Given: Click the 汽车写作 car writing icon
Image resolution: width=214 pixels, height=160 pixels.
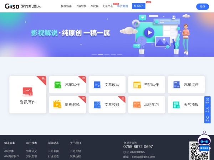Looking at the screenshot, I should (57, 85).
